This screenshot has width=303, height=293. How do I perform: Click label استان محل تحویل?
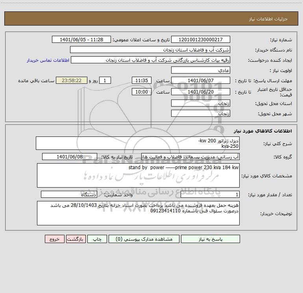[273, 103]
